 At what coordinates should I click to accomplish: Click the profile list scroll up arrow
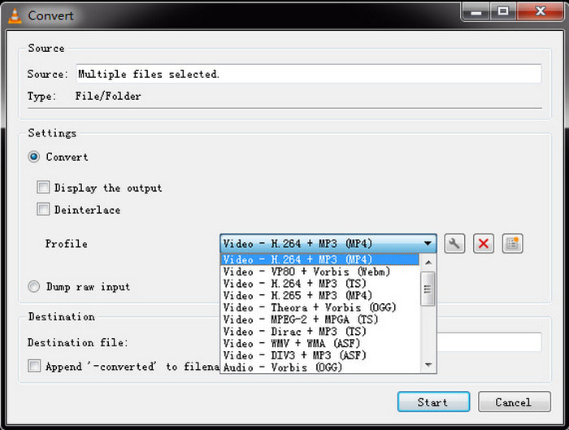(428, 262)
